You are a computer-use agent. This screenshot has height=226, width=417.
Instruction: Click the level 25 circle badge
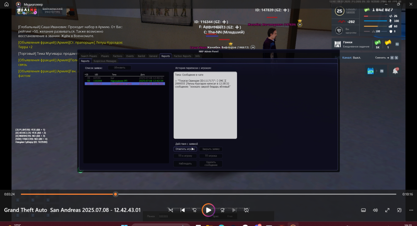point(339,11)
